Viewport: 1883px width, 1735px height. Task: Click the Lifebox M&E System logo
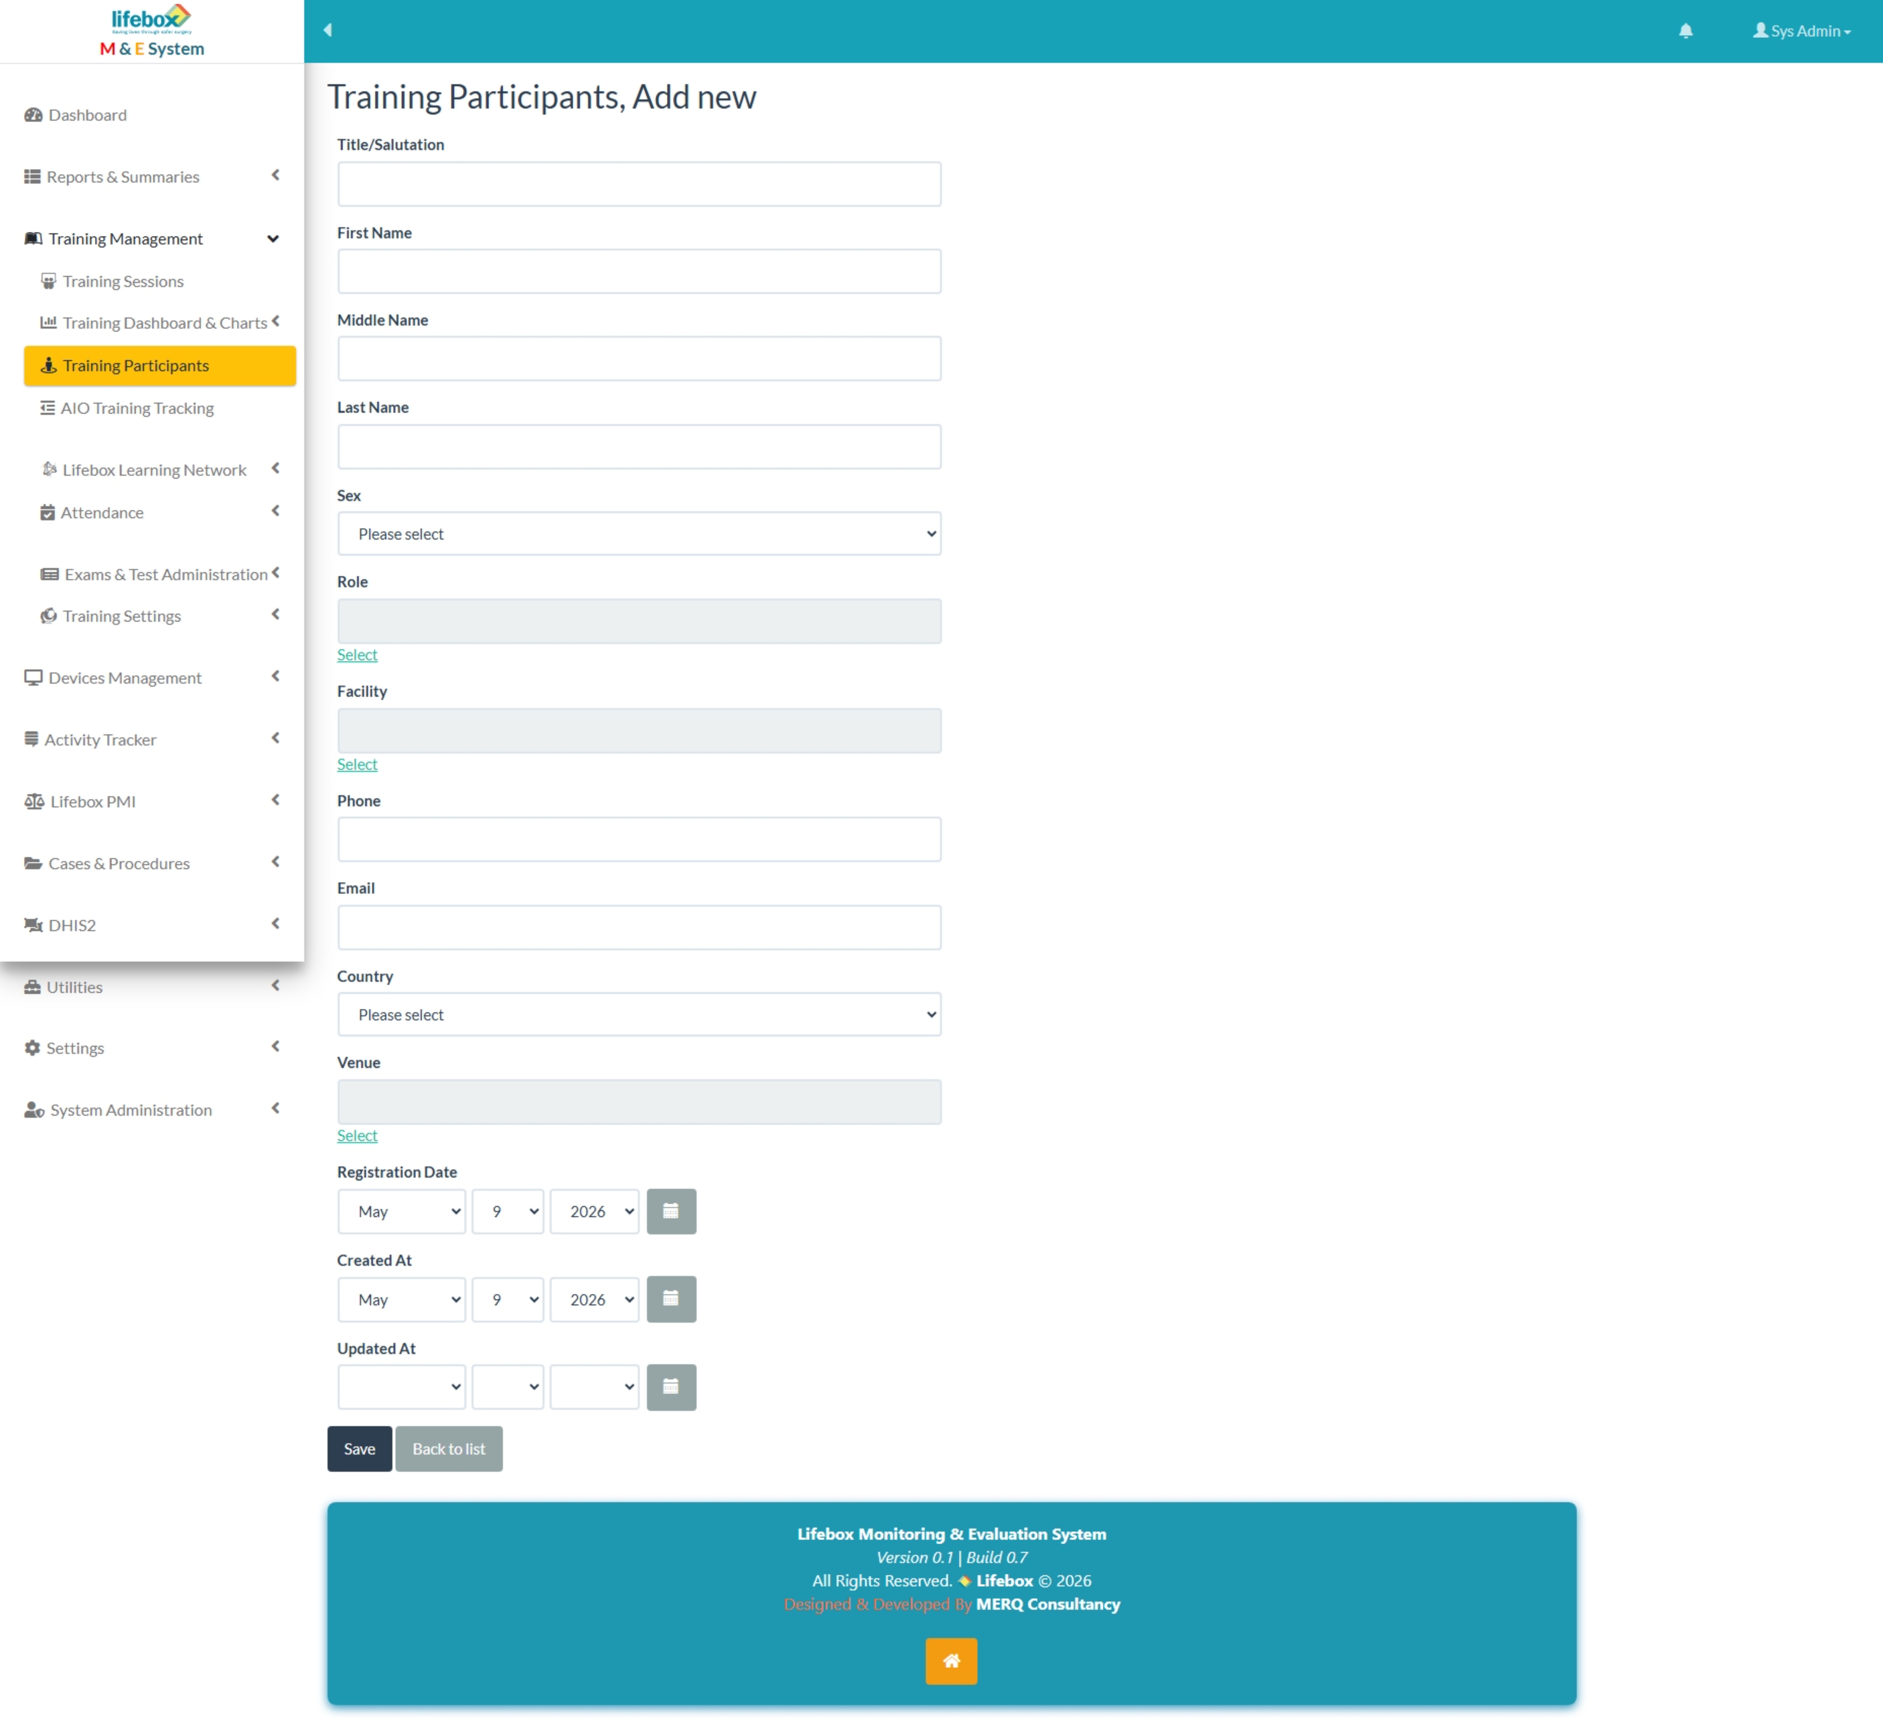(x=152, y=31)
